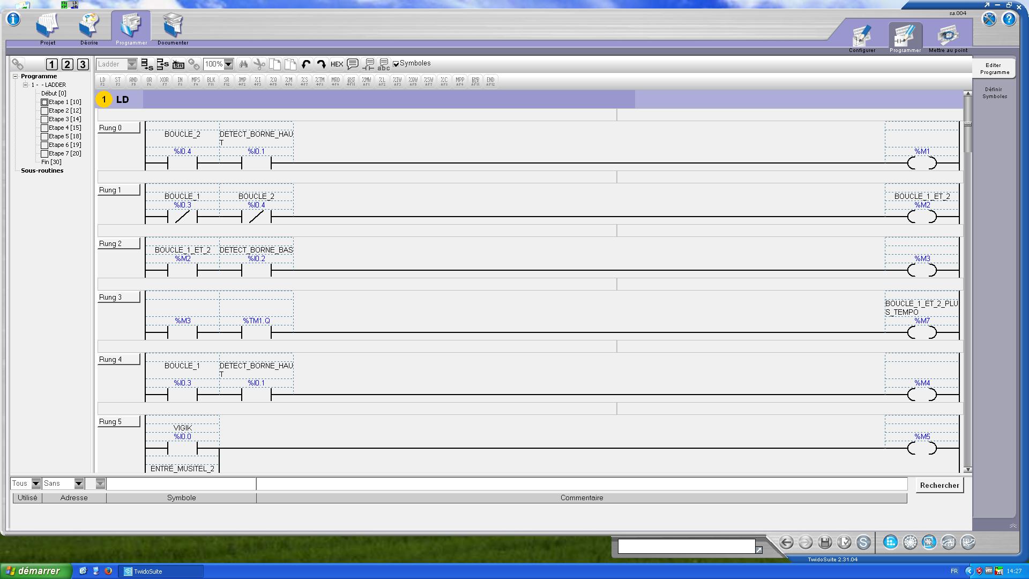The height and width of the screenshot is (579, 1029).
Task: Click the comment bubble toolbar icon
Action: point(353,64)
